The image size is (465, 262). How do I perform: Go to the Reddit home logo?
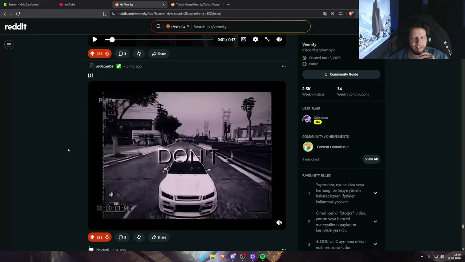coord(16,27)
